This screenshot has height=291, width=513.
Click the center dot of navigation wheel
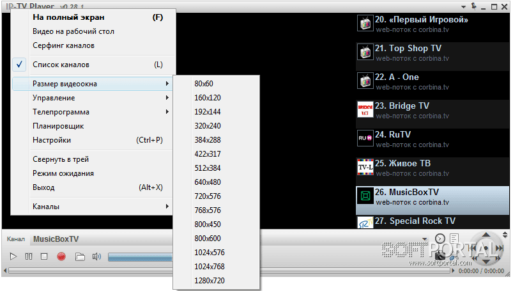[486, 248]
